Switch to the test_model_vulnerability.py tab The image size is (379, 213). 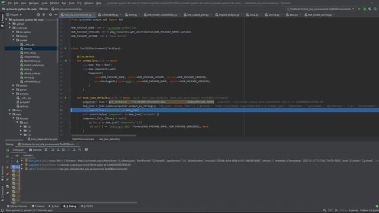point(162,15)
